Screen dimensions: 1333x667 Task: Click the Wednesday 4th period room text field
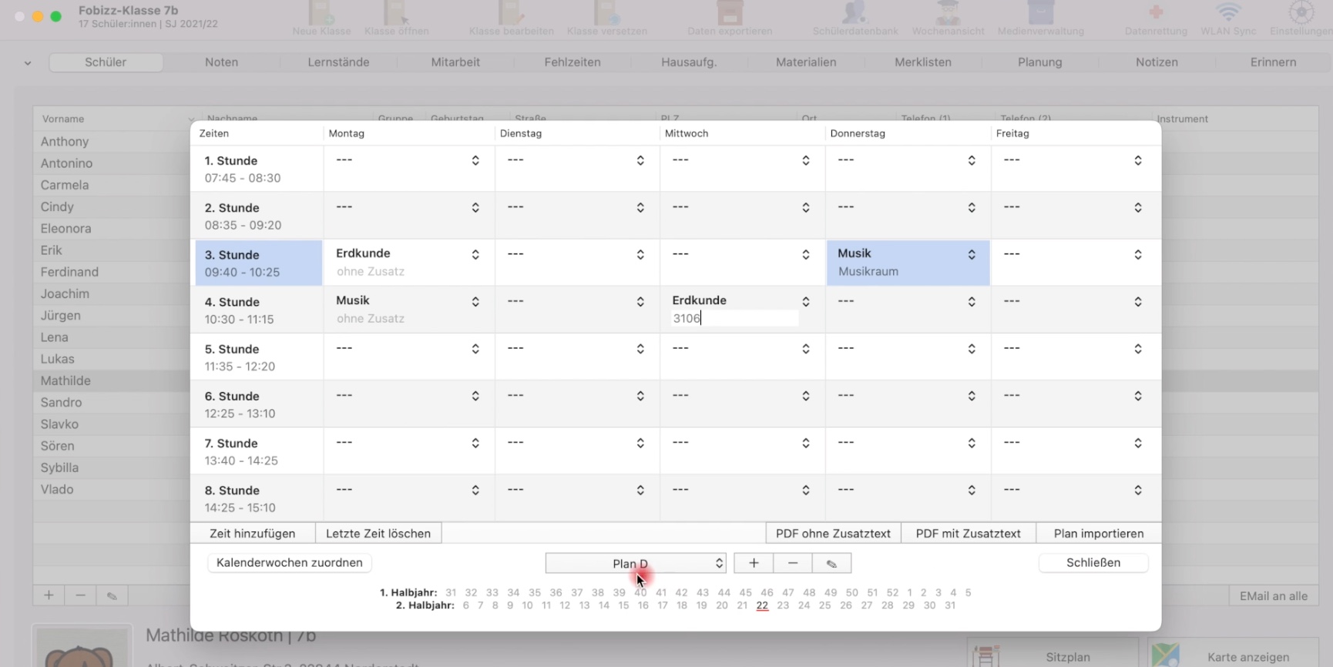click(734, 318)
